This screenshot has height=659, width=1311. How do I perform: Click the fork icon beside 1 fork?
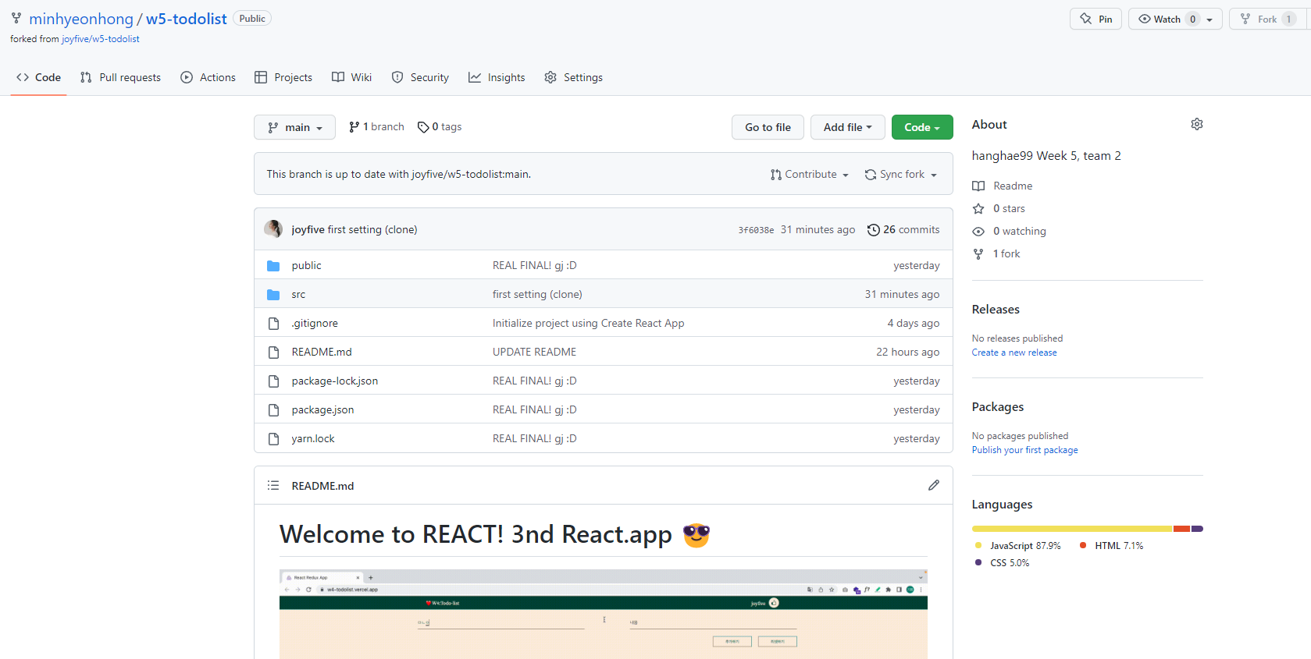978,254
